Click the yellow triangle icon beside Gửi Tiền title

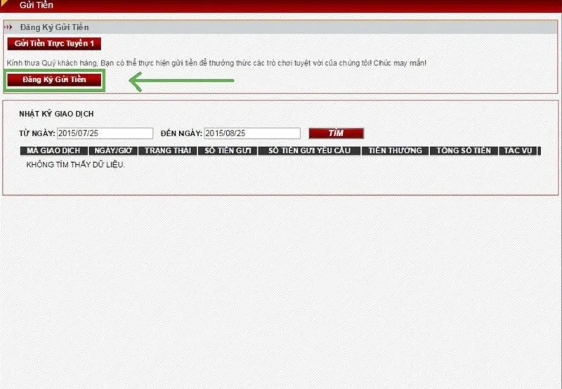tap(5, 4)
